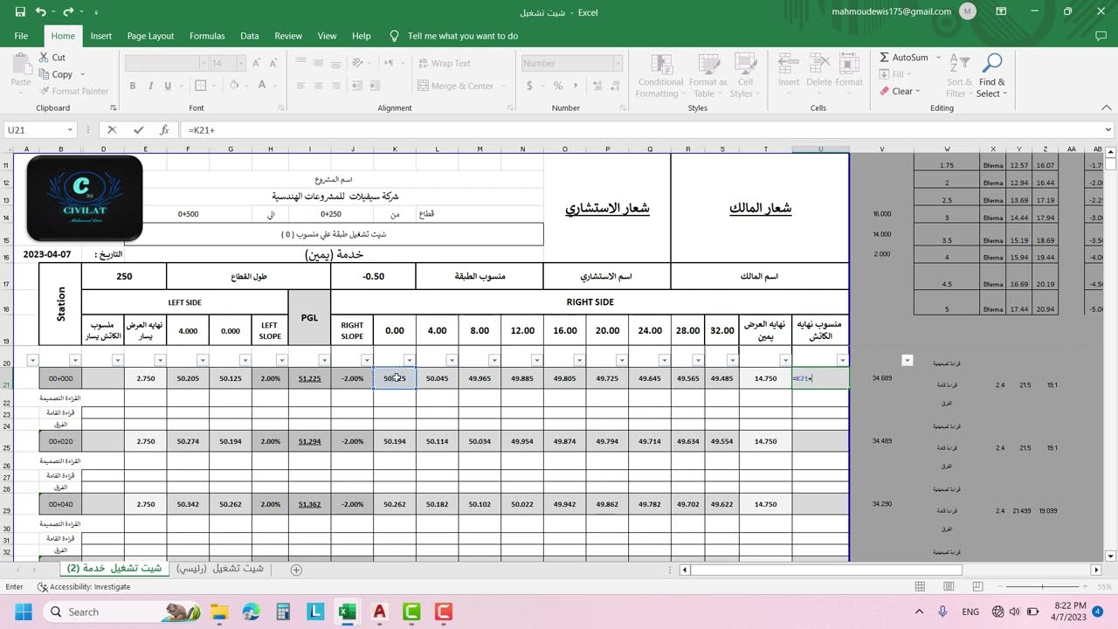1118x629 pixels.
Task: Click the Cut scissors icon
Action: point(45,58)
